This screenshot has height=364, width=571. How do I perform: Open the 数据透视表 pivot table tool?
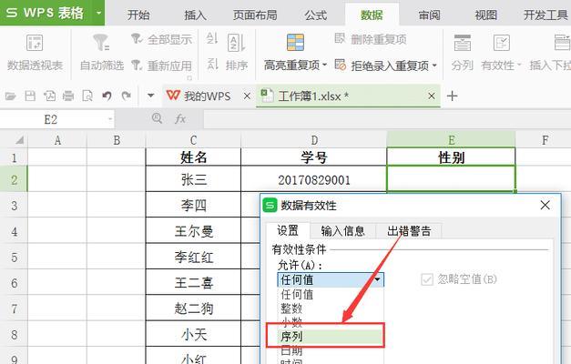35,52
